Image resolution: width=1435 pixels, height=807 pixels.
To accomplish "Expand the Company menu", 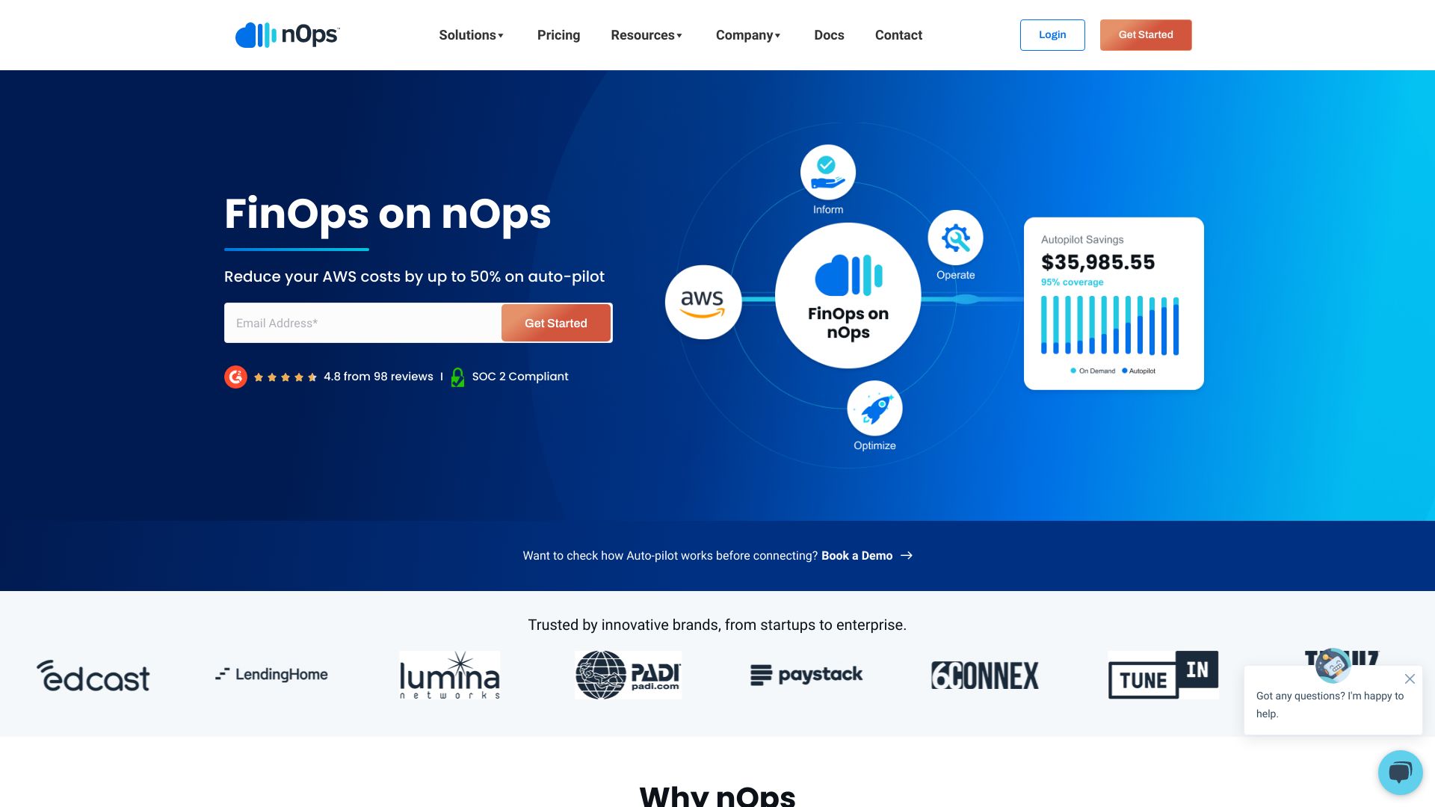I will (747, 34).
